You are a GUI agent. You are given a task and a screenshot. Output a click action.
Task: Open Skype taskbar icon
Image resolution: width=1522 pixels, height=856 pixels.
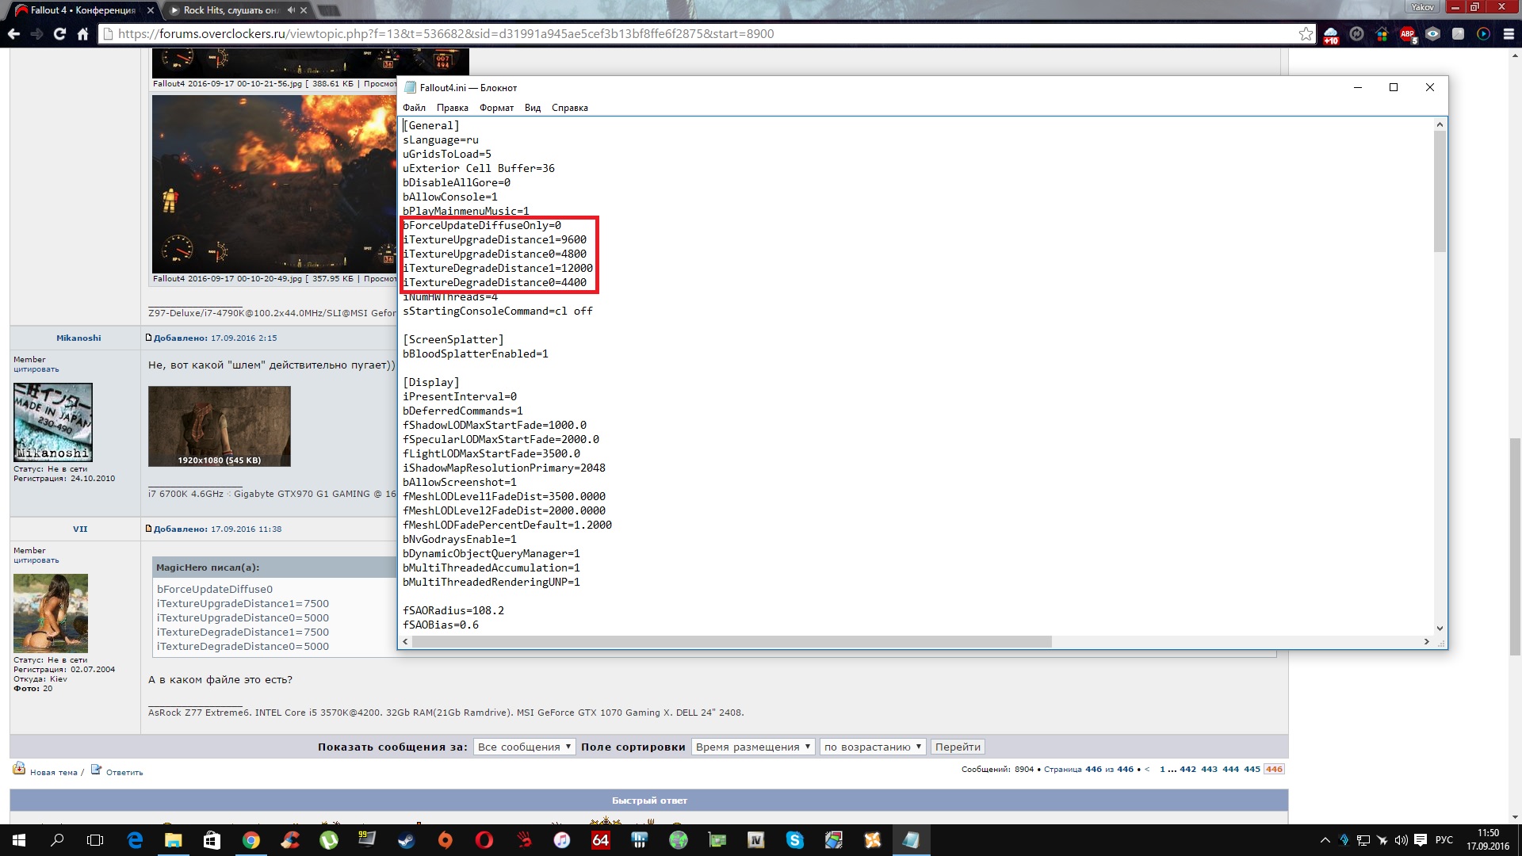click(x=795, y=840)
